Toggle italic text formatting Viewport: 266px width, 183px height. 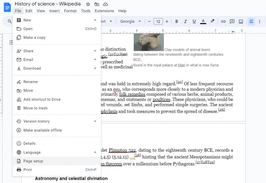185,21
